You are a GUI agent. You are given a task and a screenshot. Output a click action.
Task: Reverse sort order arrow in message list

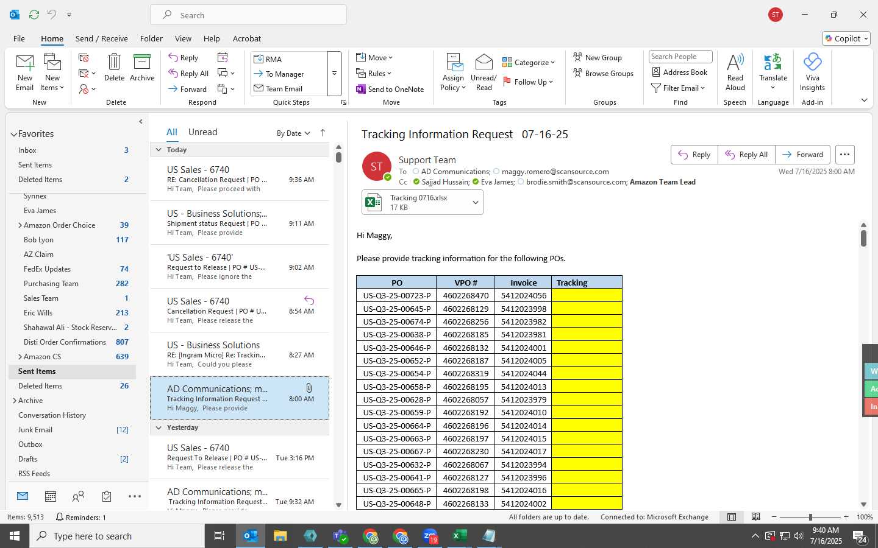(323, 133)
